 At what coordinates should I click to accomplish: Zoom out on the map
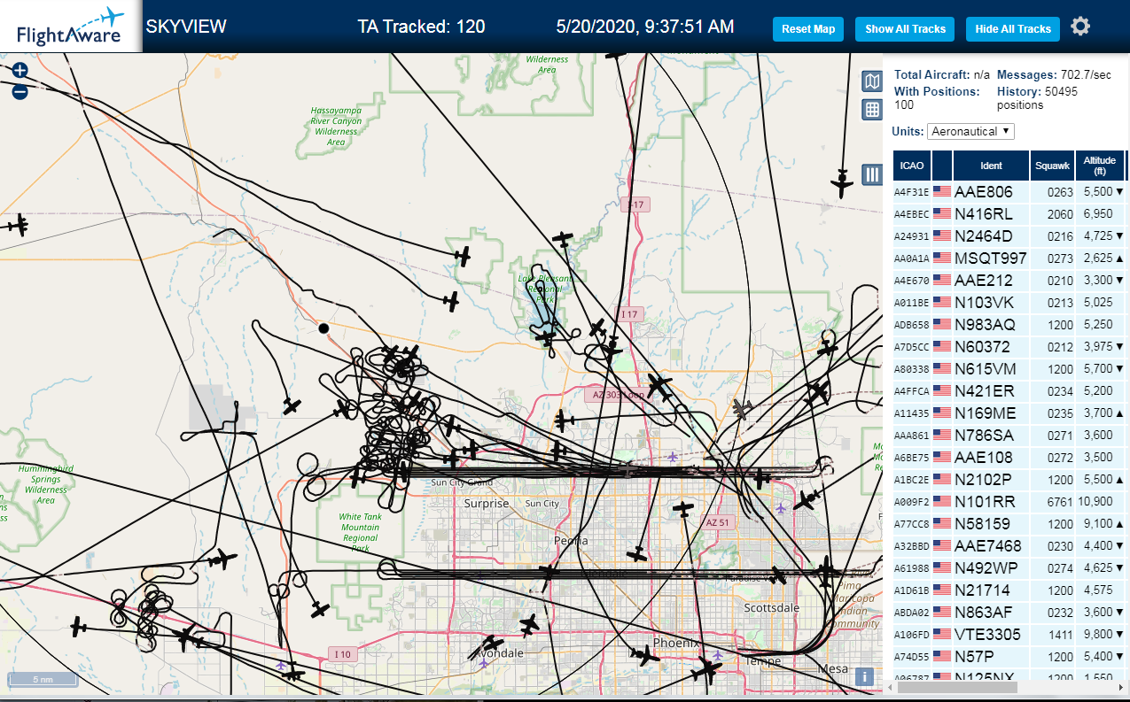[x=19, y=91]
